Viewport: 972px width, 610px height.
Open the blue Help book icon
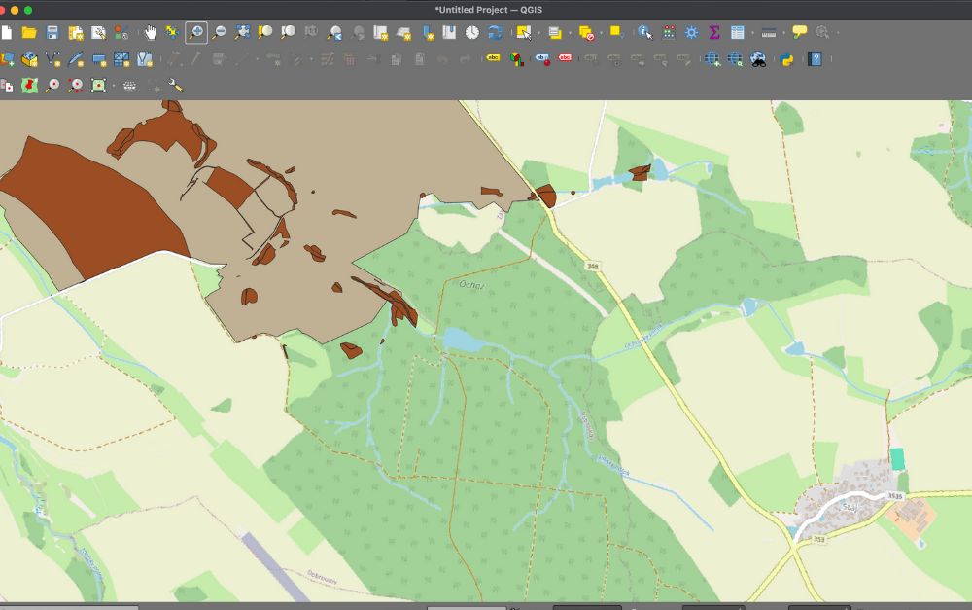tap(815, 59)
